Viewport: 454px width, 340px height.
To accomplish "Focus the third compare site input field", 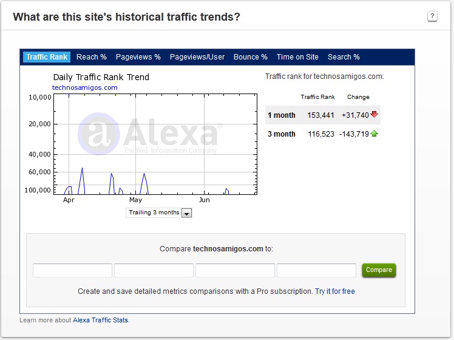I will (235, 270).
